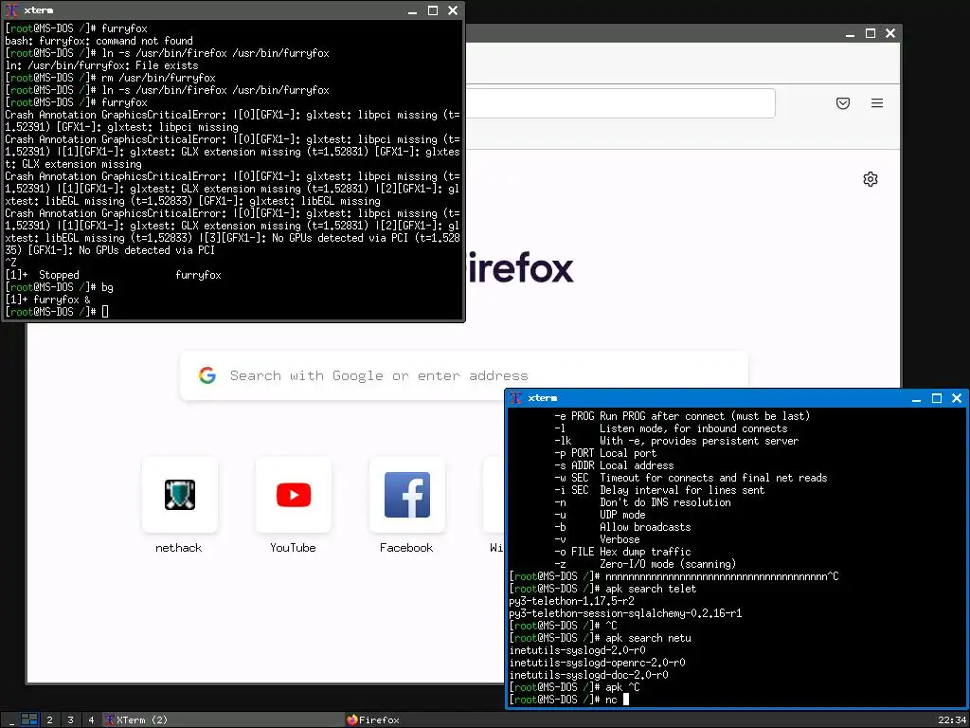Click the Google logo in search box
Screen dimensions: 970x728
point(207,375)
